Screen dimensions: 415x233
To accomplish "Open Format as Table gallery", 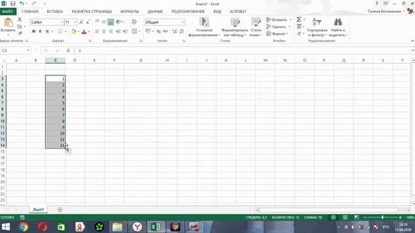I will (235, 27).
